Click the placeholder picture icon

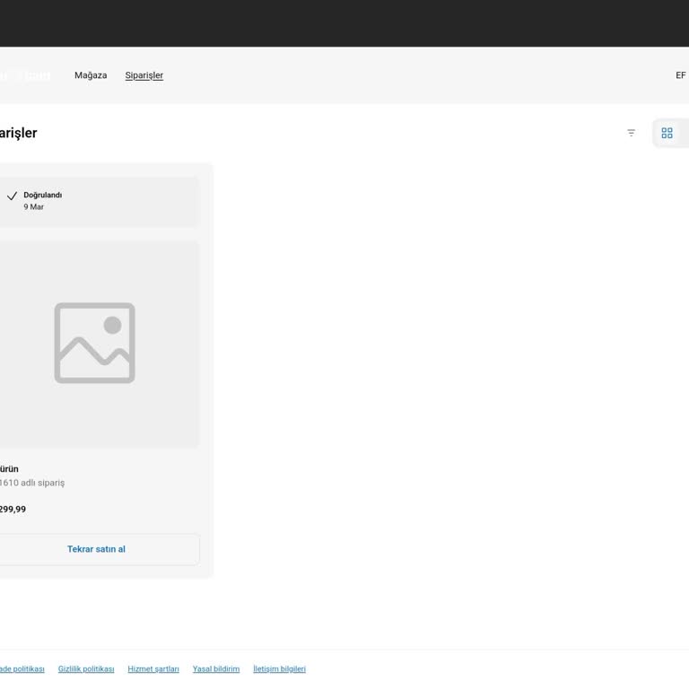94,343
